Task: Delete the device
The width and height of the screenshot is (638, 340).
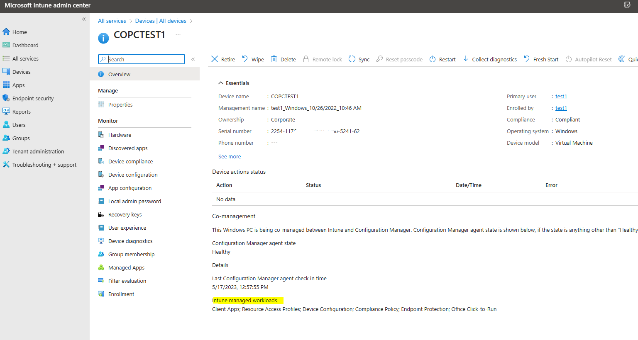Action: [284, 59]
